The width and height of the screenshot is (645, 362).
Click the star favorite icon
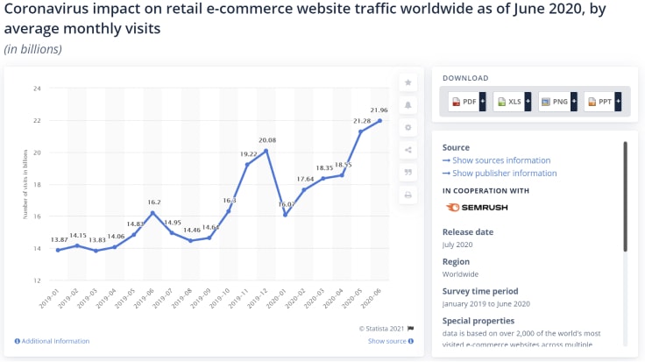(x=408, y=82)
